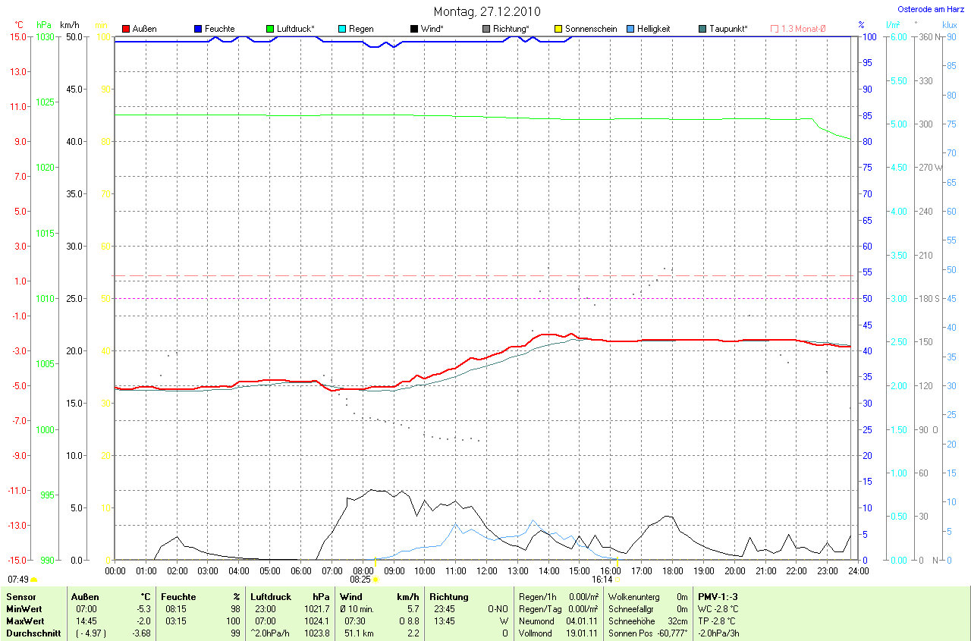Toggle the 1.3 Monat-Ø checkbox
Viewport: 971px width, 641px height.
pos(775,29)
